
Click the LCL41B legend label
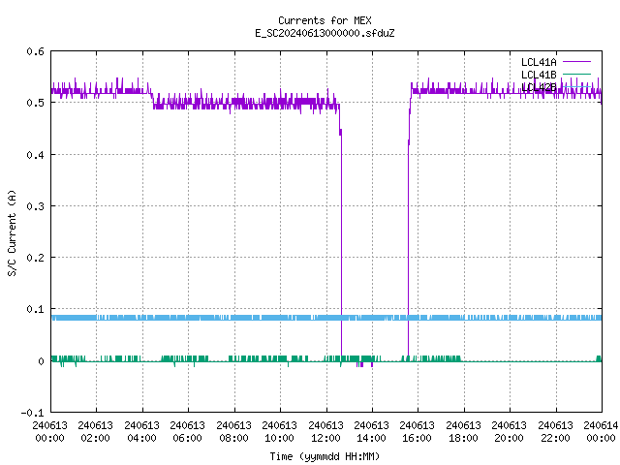(x=539, y=75)
